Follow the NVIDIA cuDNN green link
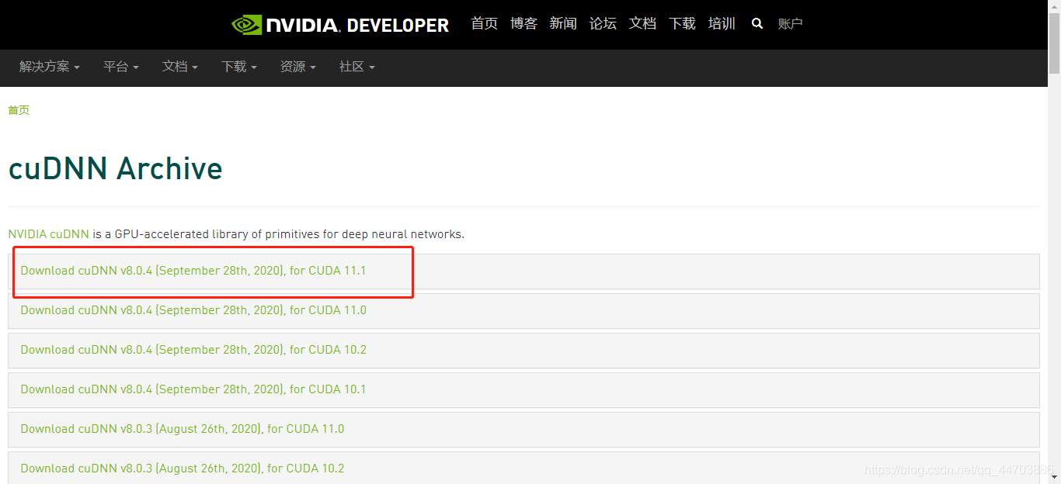The width and height of the screenshot is (1061, 484). point(48,234)
